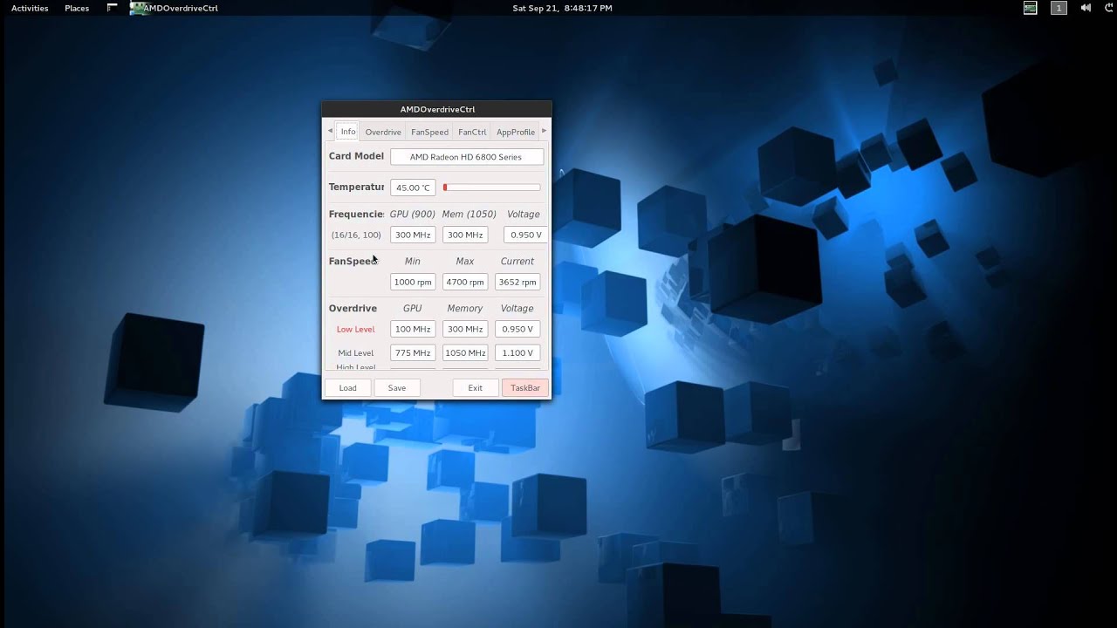Open the clock showing Sat Sep 21
Image resolution: width=1117 pixels, height=628 pixels.
562,8
